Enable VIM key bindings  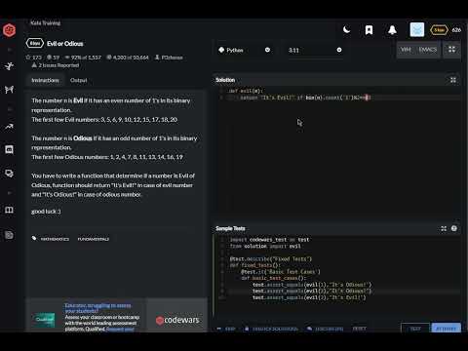(x=406, y=50)
